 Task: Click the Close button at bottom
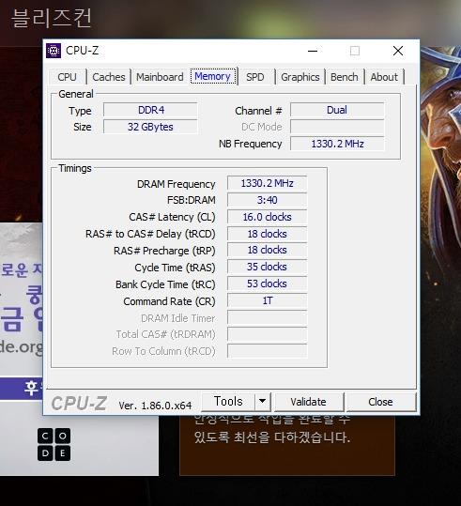380,402
